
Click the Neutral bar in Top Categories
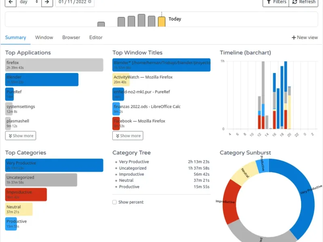[x=19, y=209]
